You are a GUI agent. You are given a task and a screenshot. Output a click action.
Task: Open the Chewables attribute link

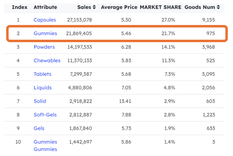pyautogui.click(x=47, y=60)
